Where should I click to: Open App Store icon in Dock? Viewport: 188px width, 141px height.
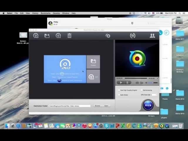pyautogui.click(x=95, y=126)
